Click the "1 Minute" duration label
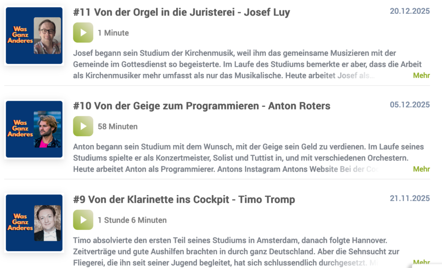The height and width of the screenshot is (268, 442). click(x=113, y=33)
